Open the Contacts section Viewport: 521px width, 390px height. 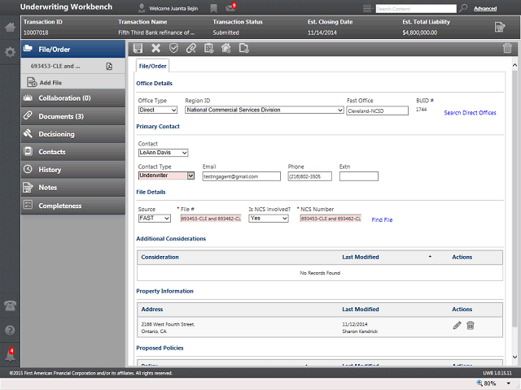coord(73,152)
